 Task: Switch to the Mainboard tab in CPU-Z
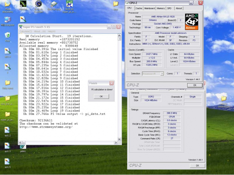149,8
